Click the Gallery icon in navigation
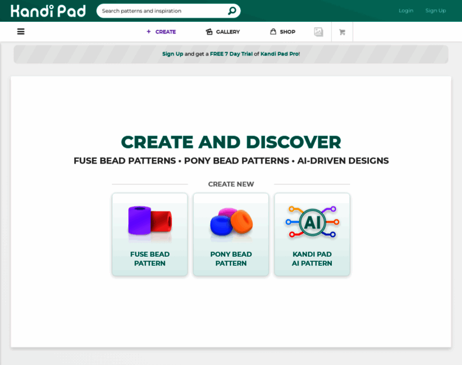 click(209, 32)
